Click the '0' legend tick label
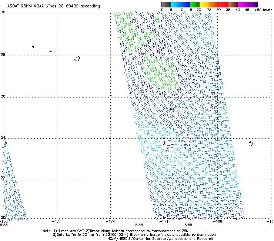This screenshot has width=274, height=241. point(162,10)
